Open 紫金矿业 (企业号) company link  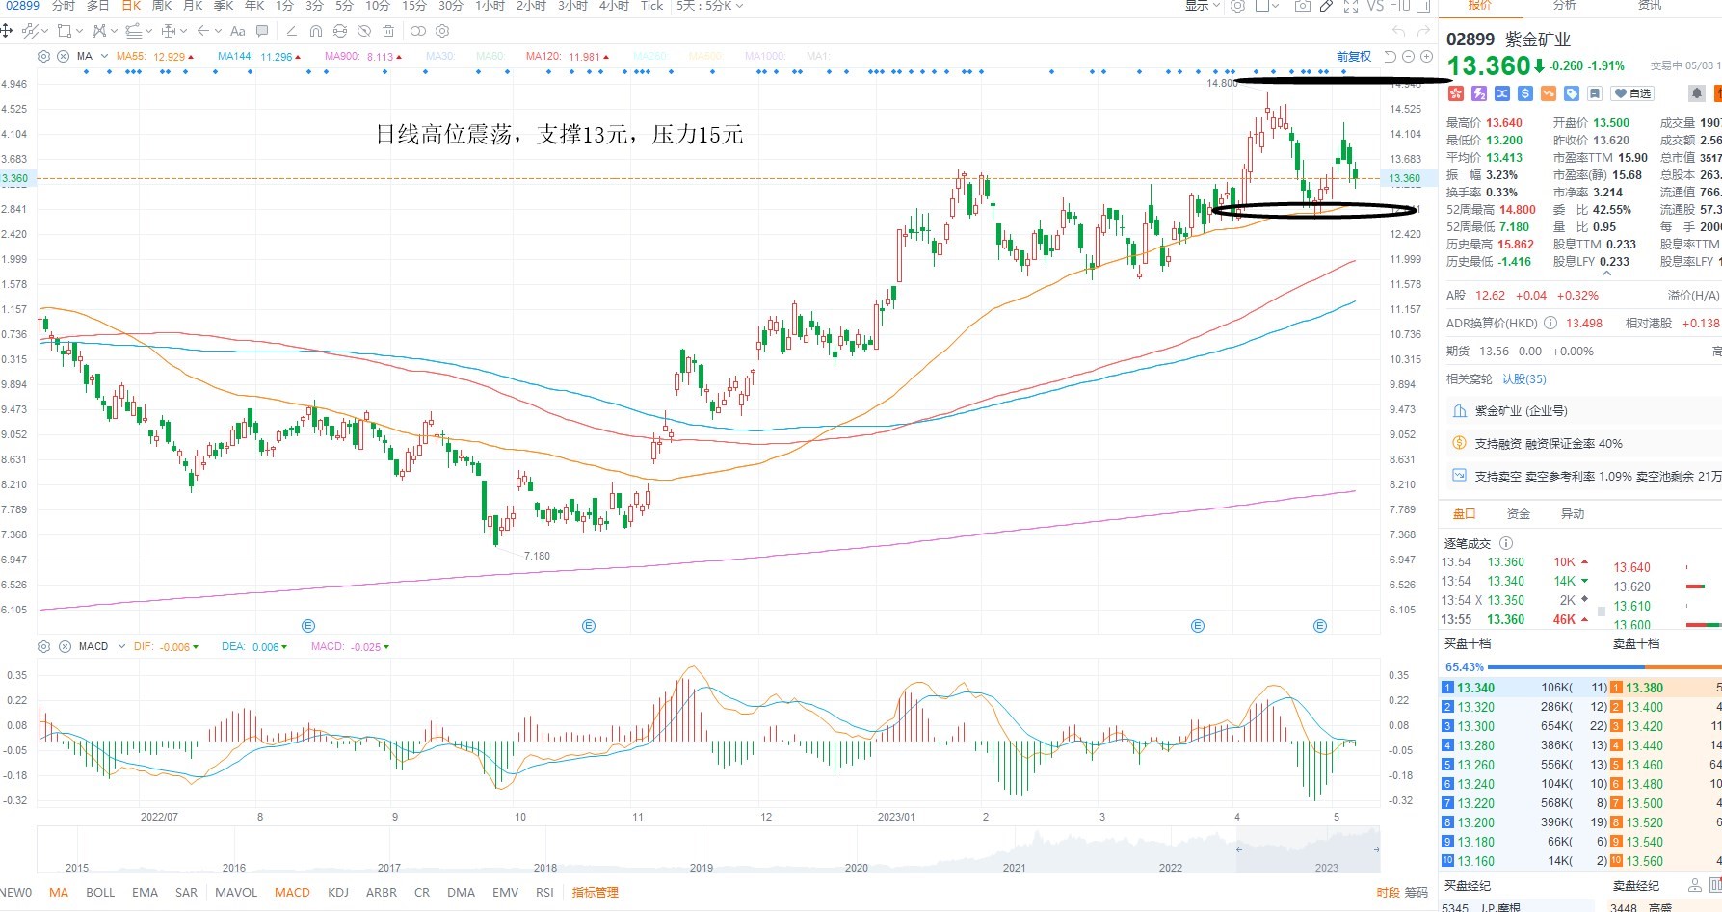1521,411
